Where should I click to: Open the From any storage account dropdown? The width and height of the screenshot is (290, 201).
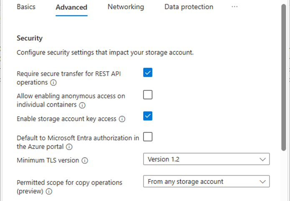click(x=207, y=181)
